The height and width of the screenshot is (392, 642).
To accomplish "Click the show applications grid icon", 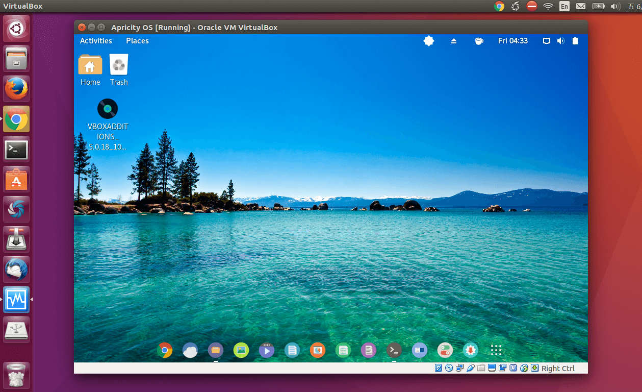I will click(496, 350).
